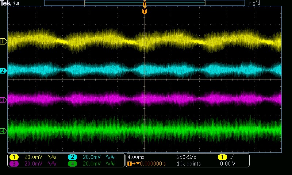
Task: Click channel 4 20.0mV scale value
Action: [x=92, y=164]
